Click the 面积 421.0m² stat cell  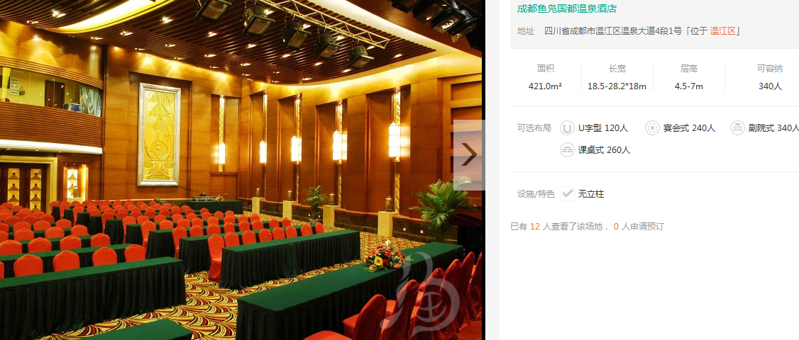545,77
